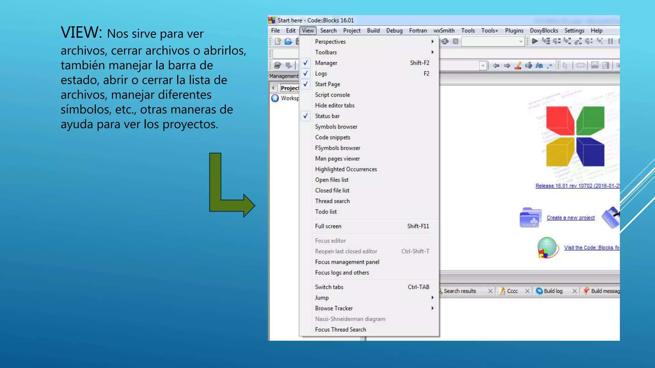This screenshot has width=655, height=368.
Task: Click the Management tabs left scroll arrow
Action: [x=273, y=88]
